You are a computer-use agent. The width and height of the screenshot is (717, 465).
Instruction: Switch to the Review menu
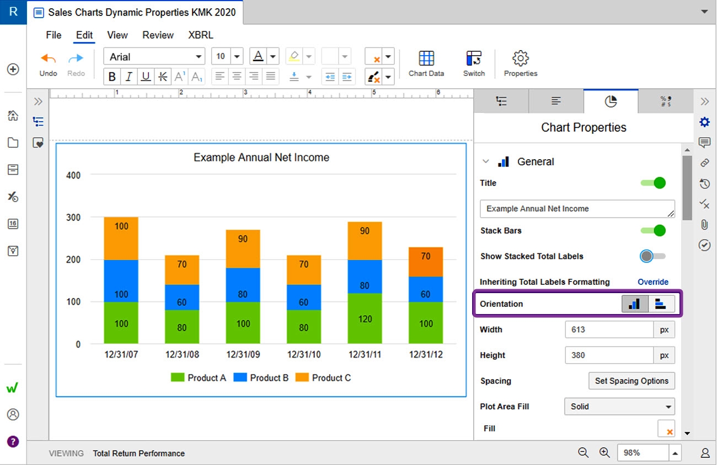coord(158,35)
